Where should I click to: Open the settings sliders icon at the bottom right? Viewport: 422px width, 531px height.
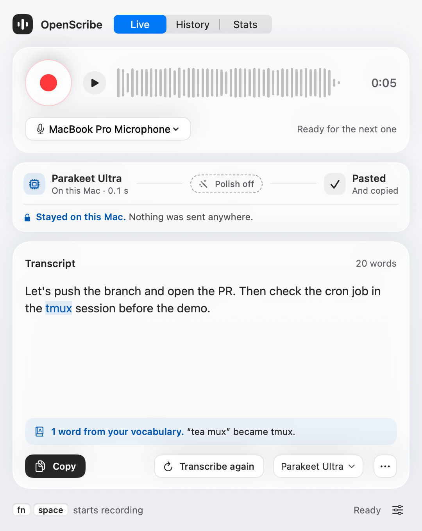(x=398, y=510)
